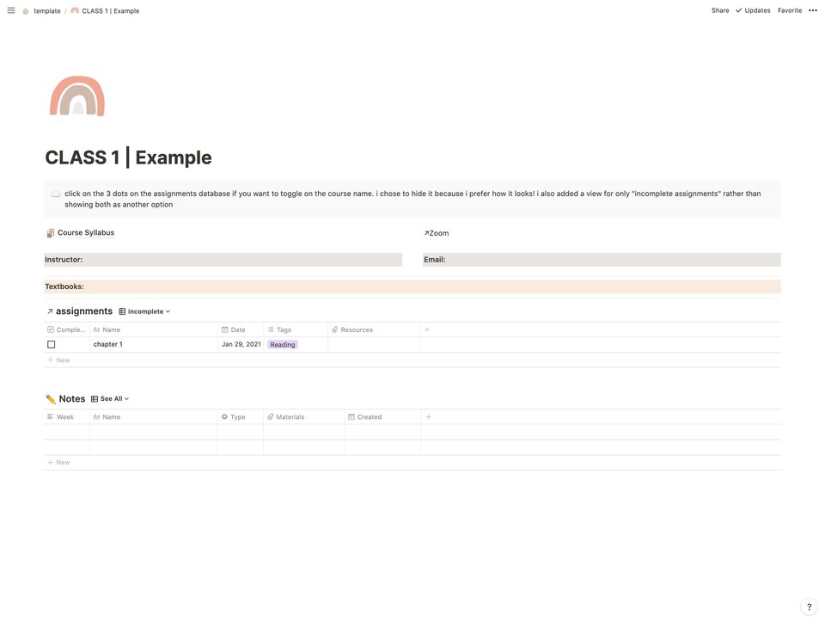
Task: Check the chapter 1 complete checkbox
Action: (51, 344)
